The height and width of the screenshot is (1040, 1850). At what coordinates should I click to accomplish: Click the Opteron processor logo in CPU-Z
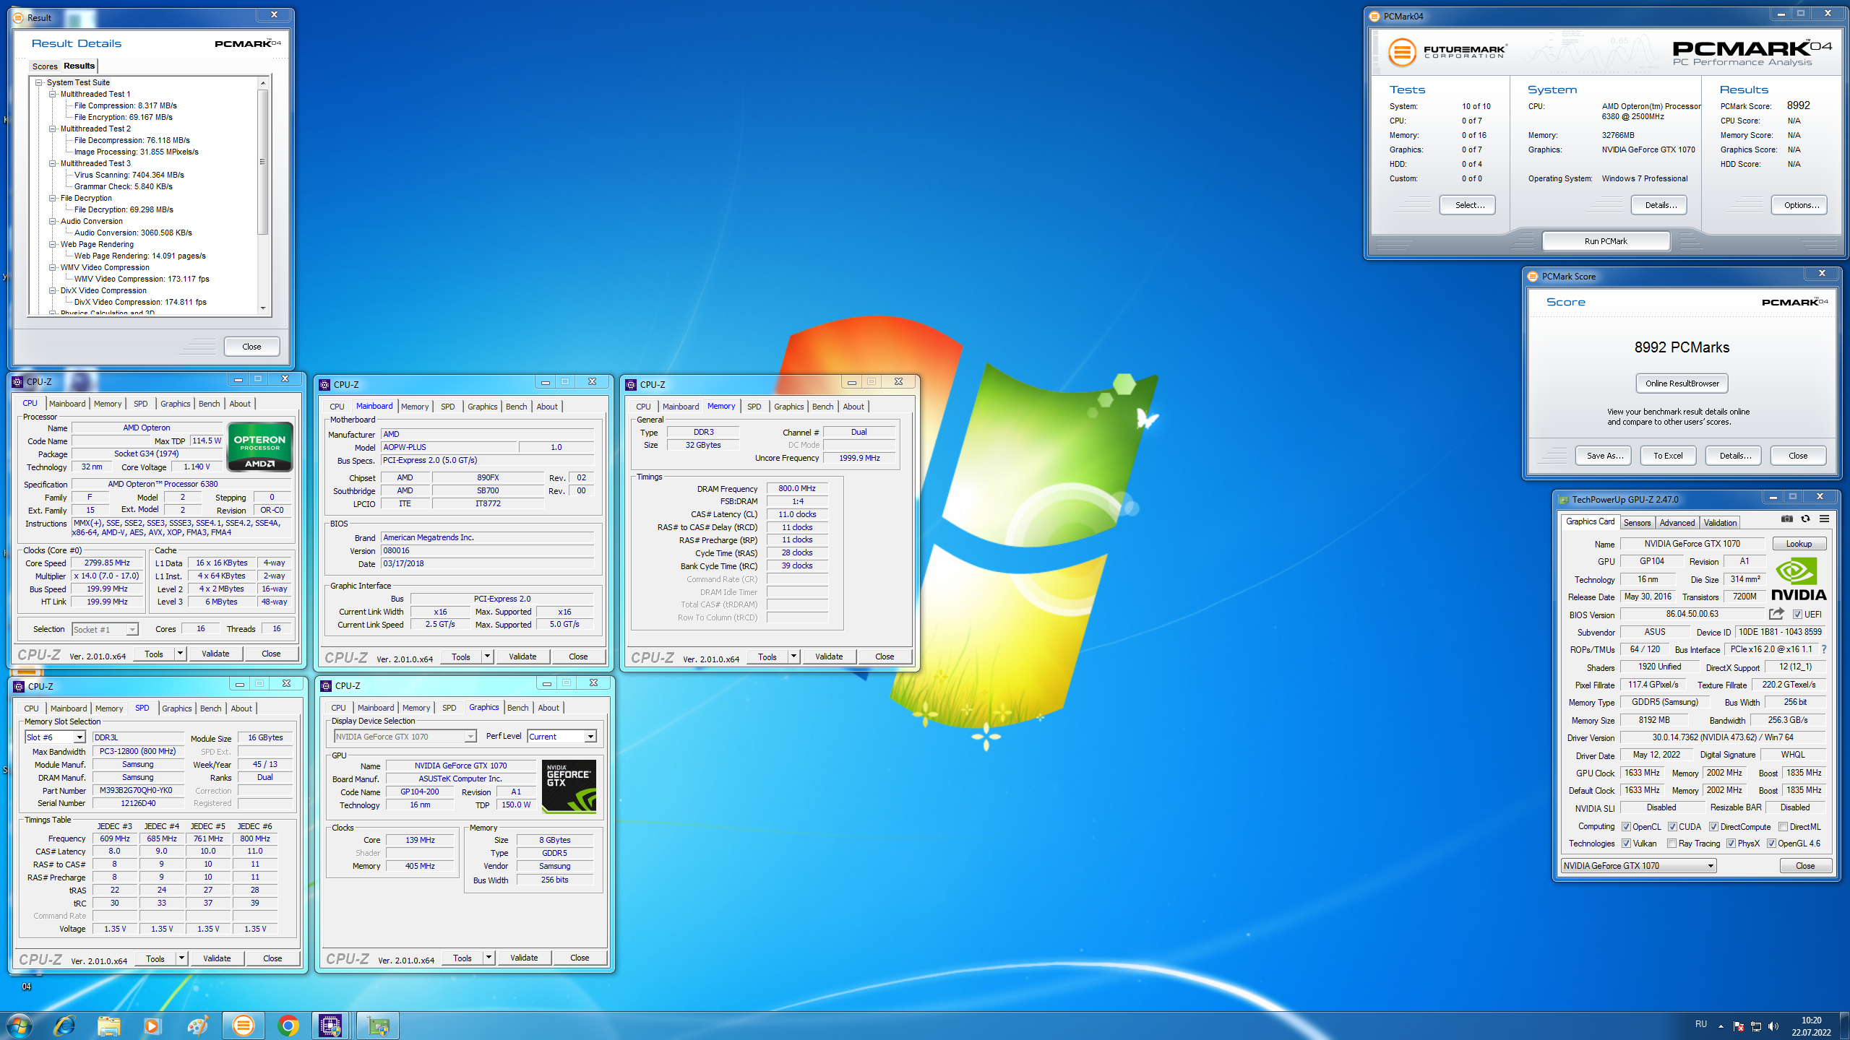click(x=260, y=447)
